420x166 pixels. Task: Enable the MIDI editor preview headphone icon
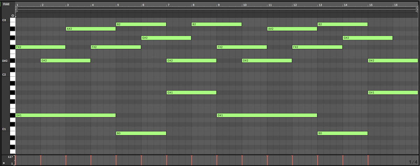click(13, 16)
